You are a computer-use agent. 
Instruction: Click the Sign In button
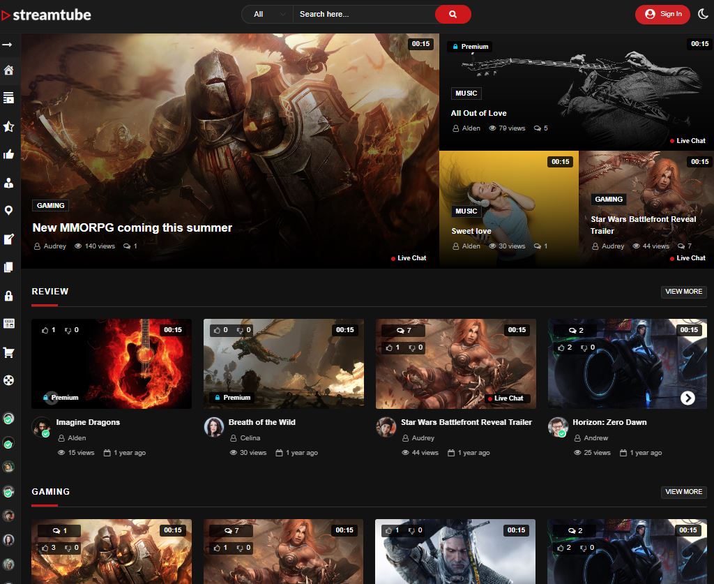tap(662, 14)
